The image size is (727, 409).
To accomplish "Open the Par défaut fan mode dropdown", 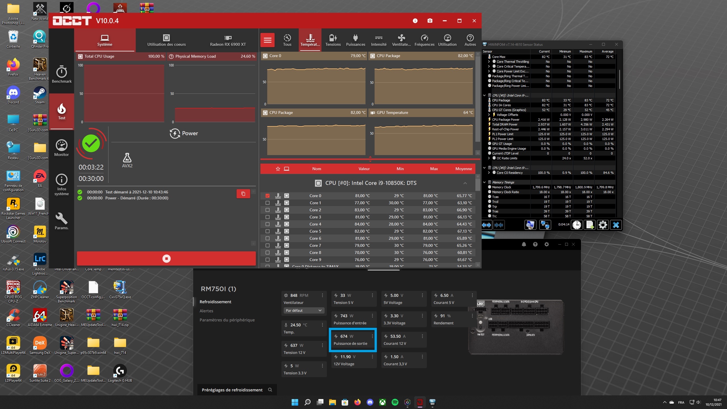I will [x=304, y=310].
